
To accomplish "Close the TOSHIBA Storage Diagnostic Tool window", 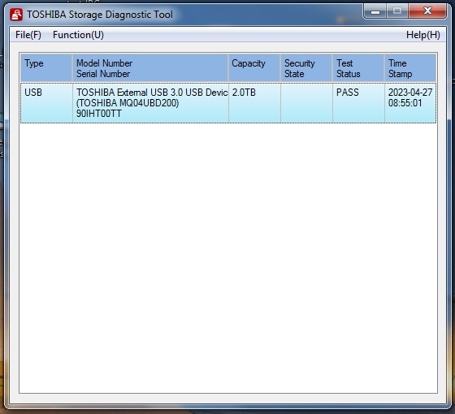I will [427, 11].
